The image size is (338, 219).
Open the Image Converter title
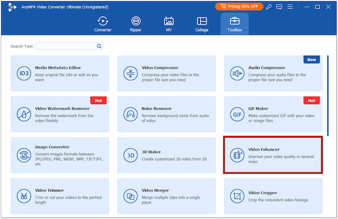[52, 147]
